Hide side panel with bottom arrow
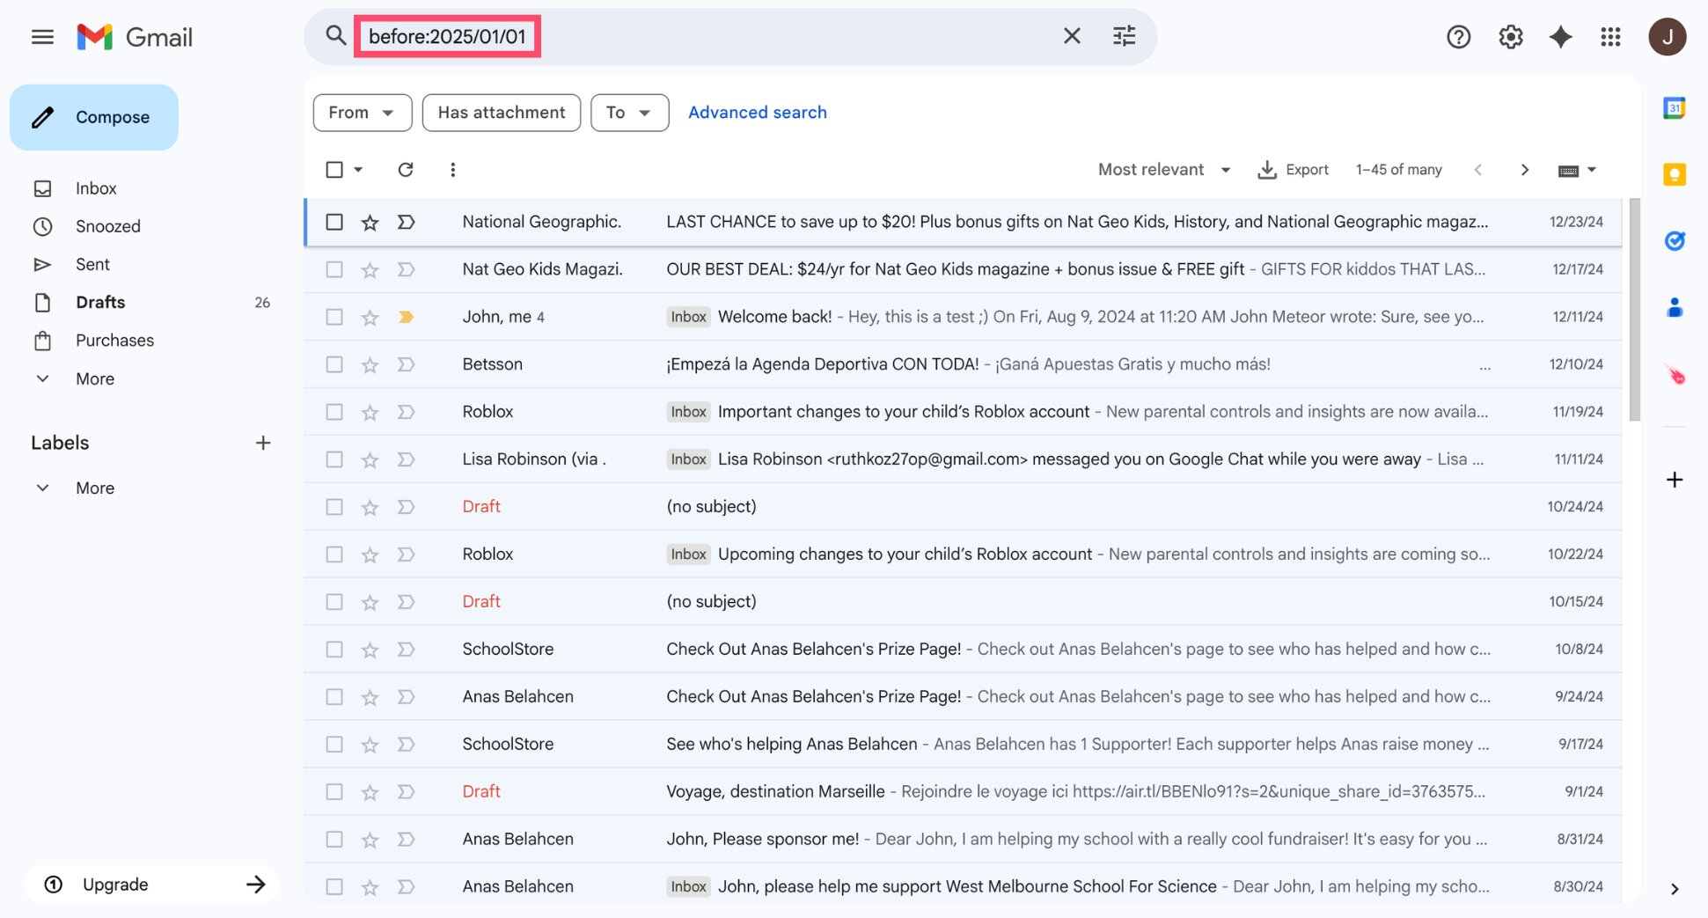Viewport: 1708px width, 918px height. click(x=1674, y=889)
